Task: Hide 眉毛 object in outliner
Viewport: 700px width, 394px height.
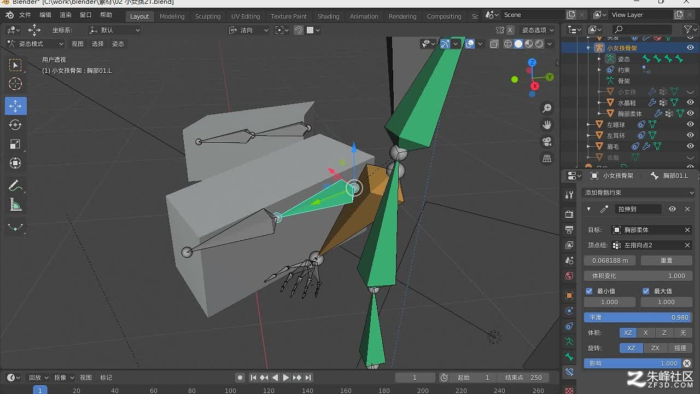Action: (690, 147)
